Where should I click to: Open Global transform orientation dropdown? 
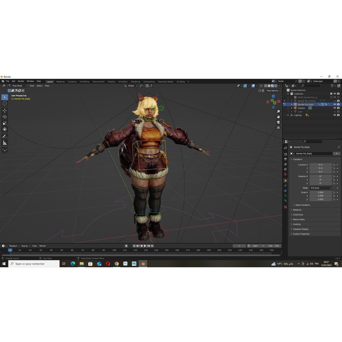(x=131, y=86)
